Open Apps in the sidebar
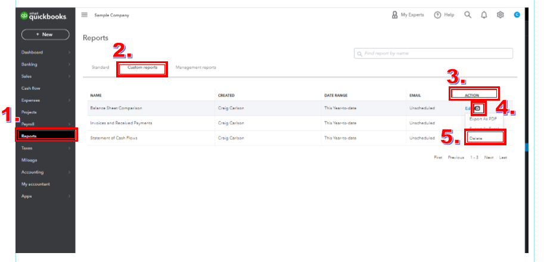The width and height of the screenshot is (544, 262). tap(26, 196)
